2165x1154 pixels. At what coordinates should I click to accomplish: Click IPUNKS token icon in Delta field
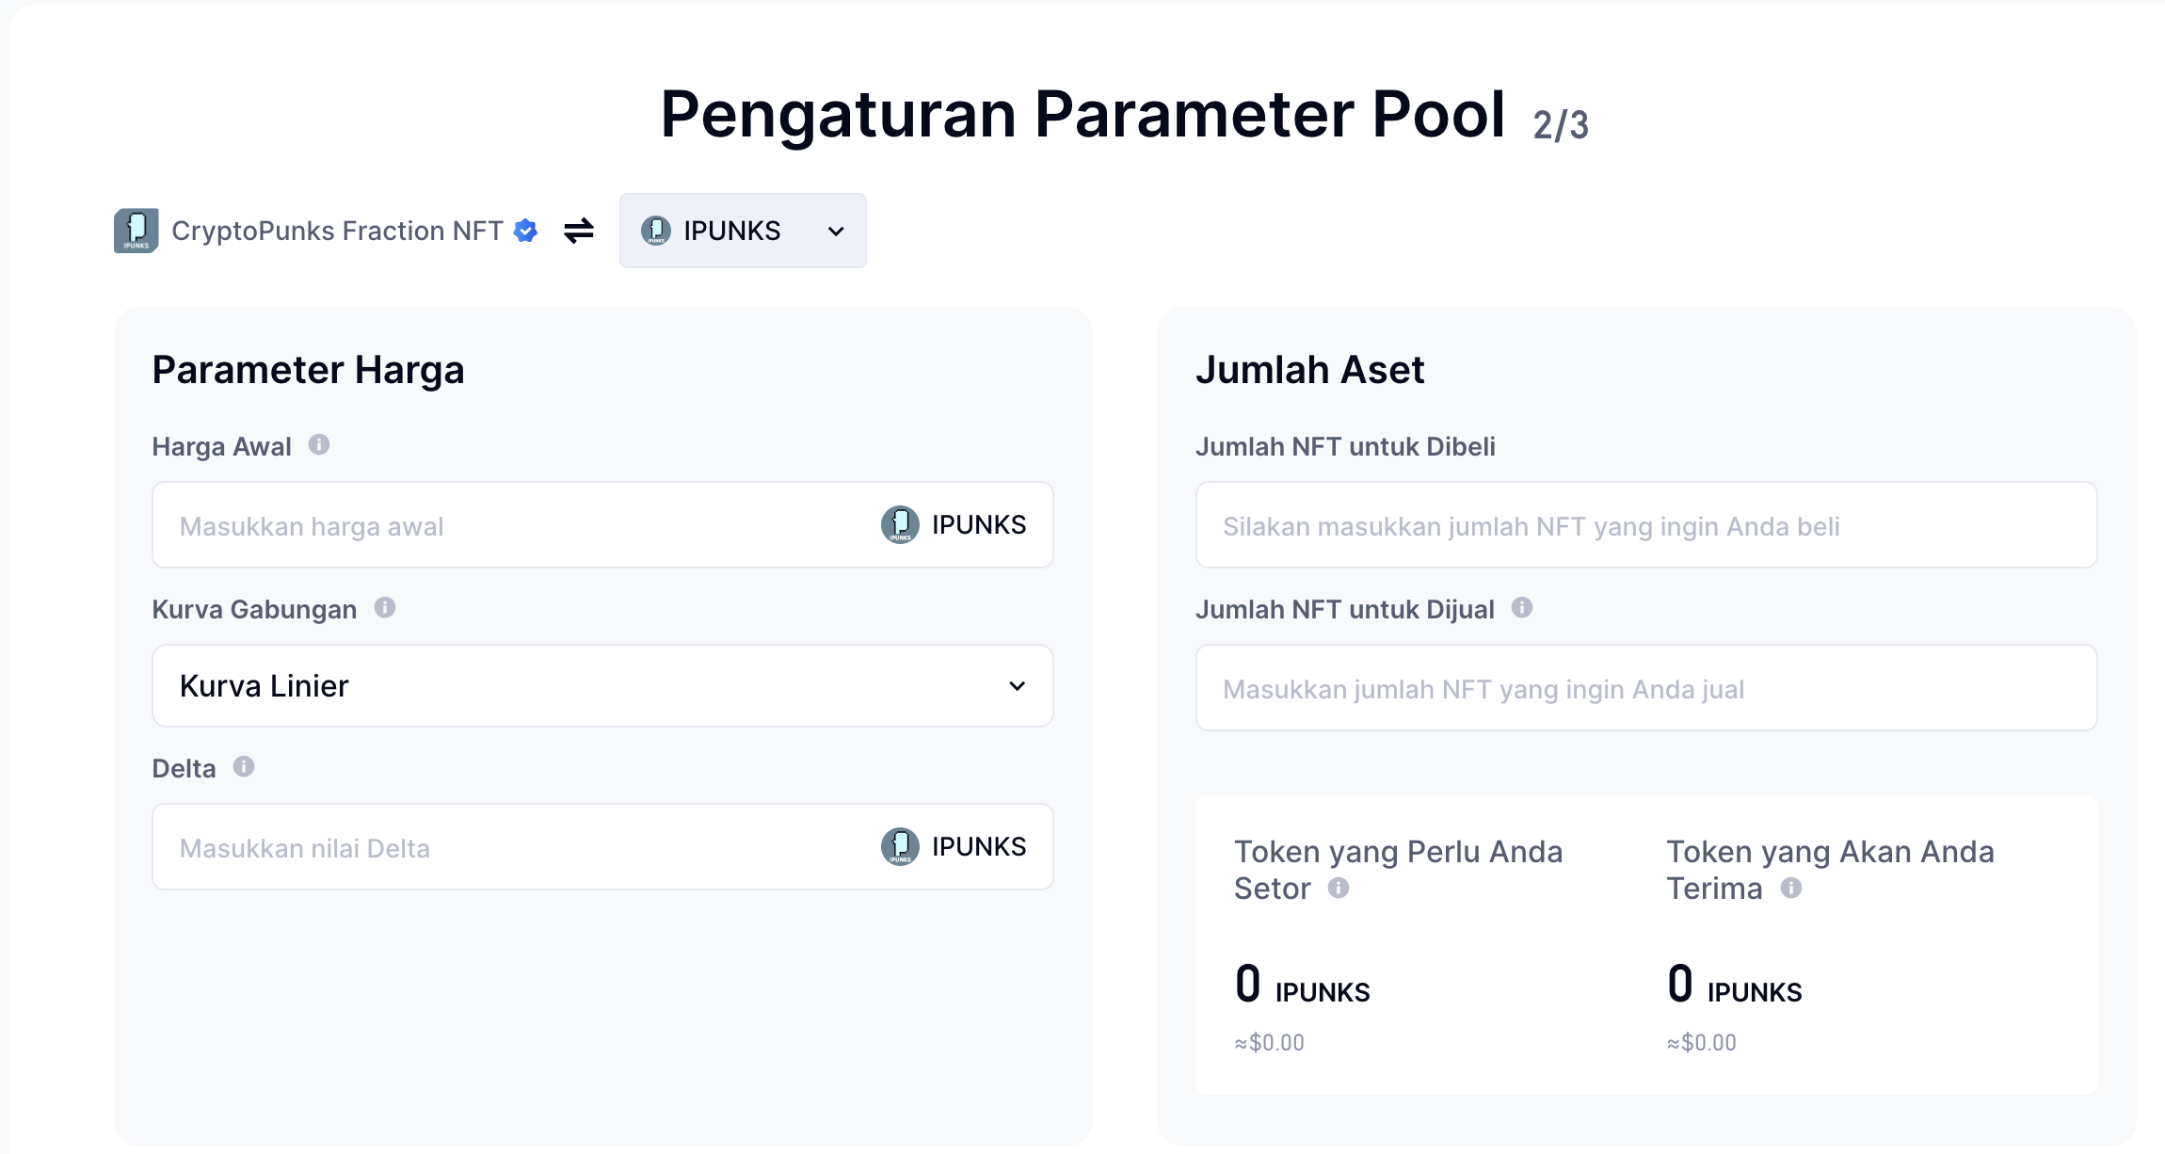[x=900, y=846]
